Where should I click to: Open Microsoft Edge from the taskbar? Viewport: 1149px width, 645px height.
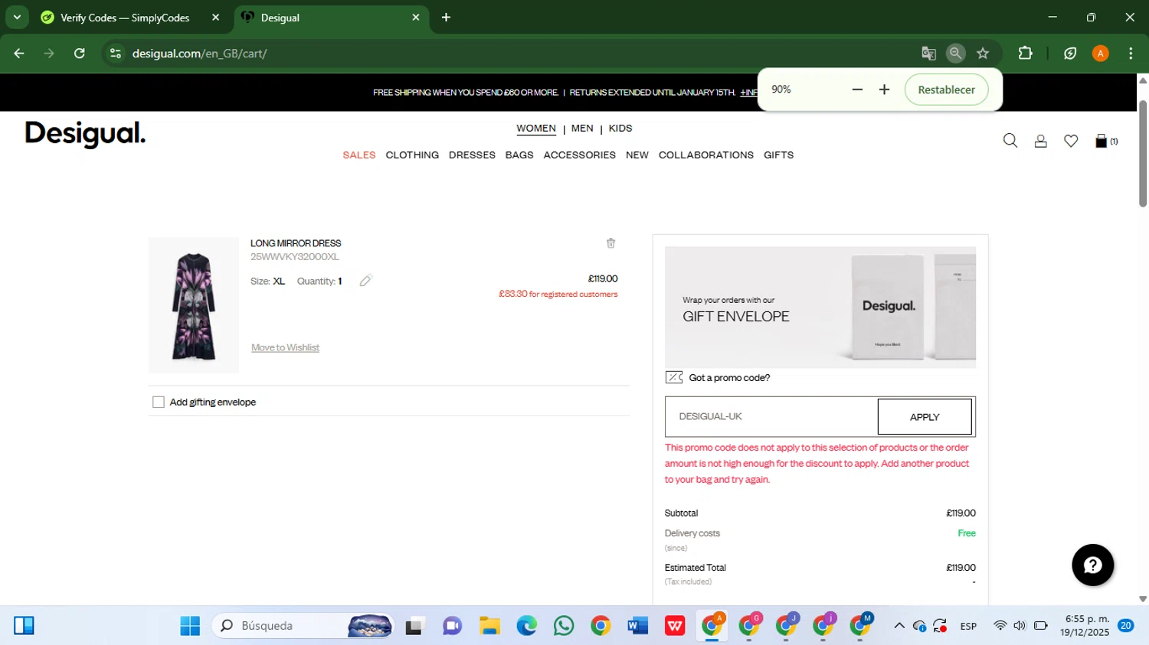coord(527,626)
